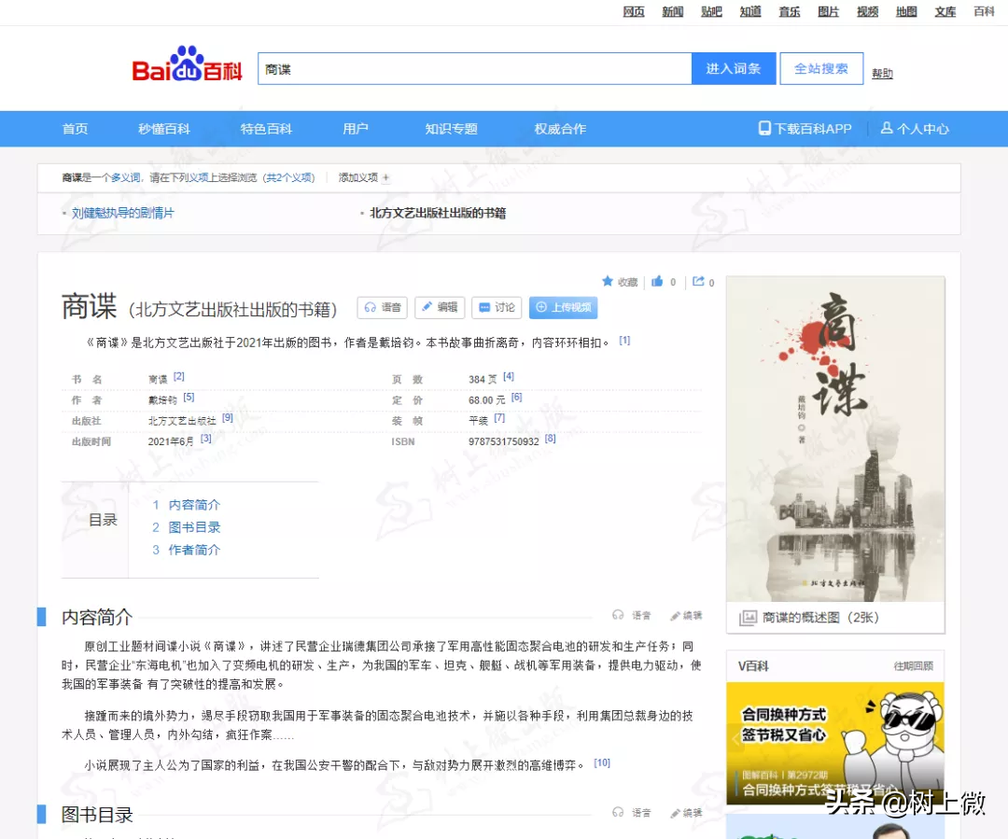Open 下载百科APP in navigation bar
Image resolution: width=1008 pixels, height=839 pixels.
coord(805,129)
